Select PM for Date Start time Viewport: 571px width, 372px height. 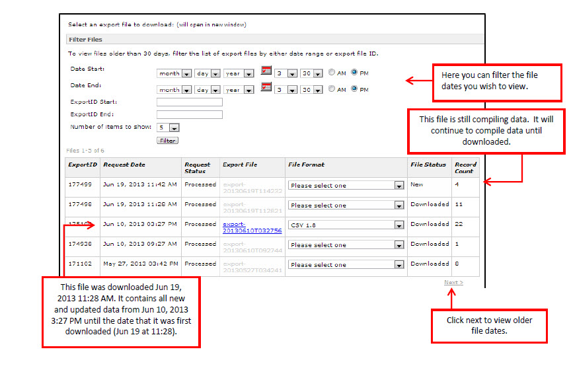tap(354, 73)
